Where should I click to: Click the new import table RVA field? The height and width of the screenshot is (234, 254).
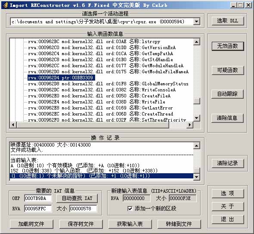[136, 198]
